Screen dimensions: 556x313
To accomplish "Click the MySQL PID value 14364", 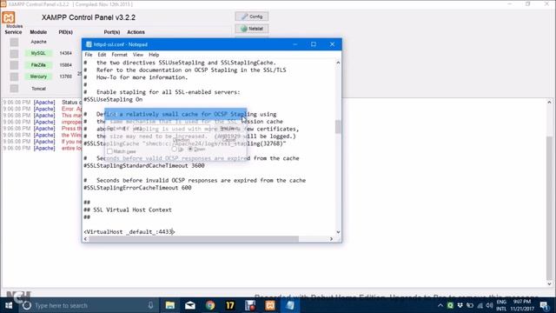I will click(x=66, y=53).
